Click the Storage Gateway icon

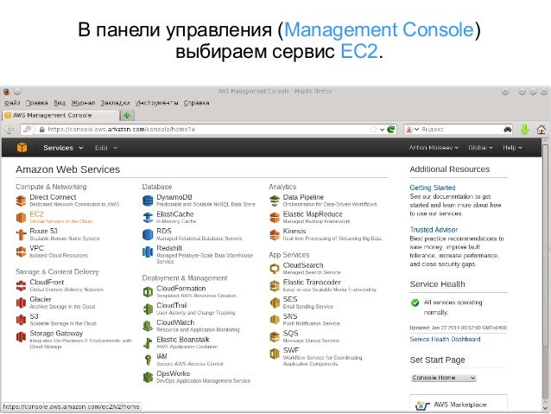click(21, 337)
